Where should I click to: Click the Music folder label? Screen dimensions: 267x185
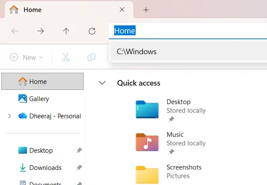coord(175,135)
